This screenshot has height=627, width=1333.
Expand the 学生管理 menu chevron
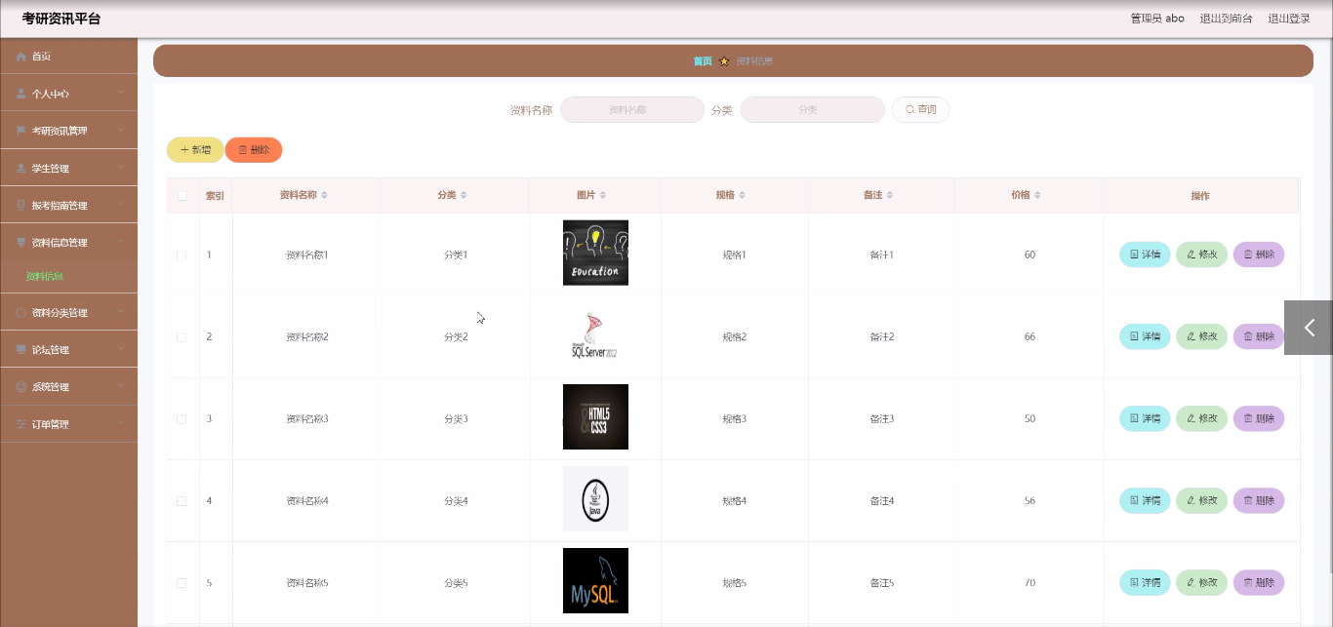(120, 169)
